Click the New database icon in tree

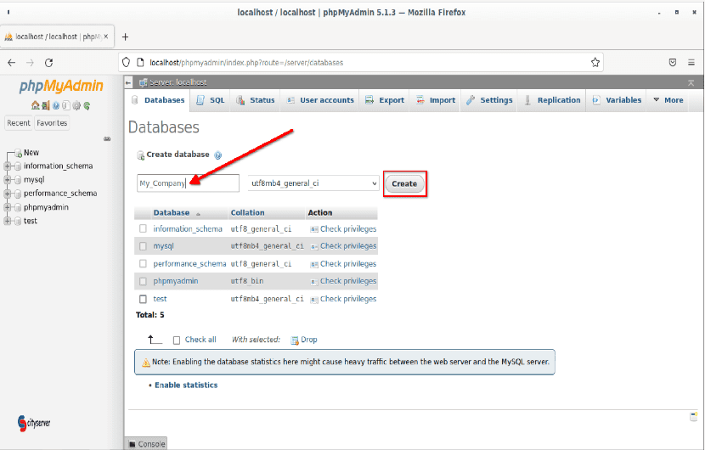coord(18,153)
